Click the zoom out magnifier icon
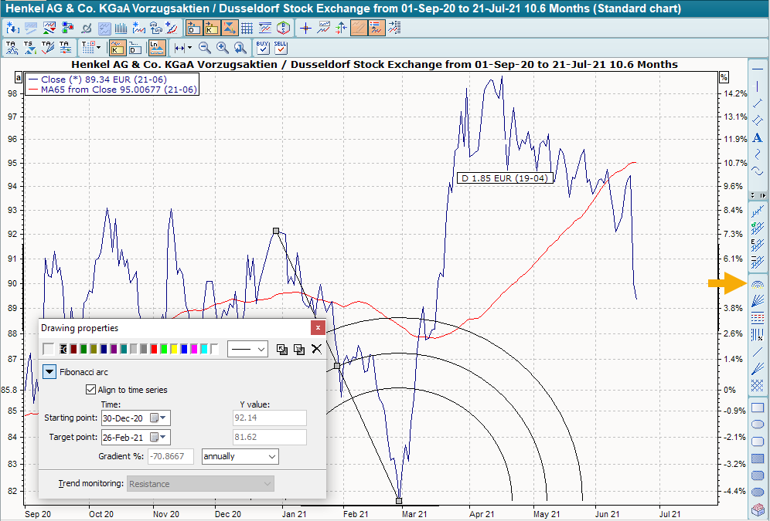The width and height of the screenshot is (770, 521). pyautogui.click(x=205, y=48)
